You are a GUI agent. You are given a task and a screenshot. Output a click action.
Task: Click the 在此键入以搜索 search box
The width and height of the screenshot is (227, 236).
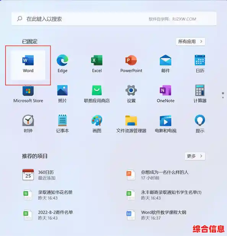click(114, 19)
